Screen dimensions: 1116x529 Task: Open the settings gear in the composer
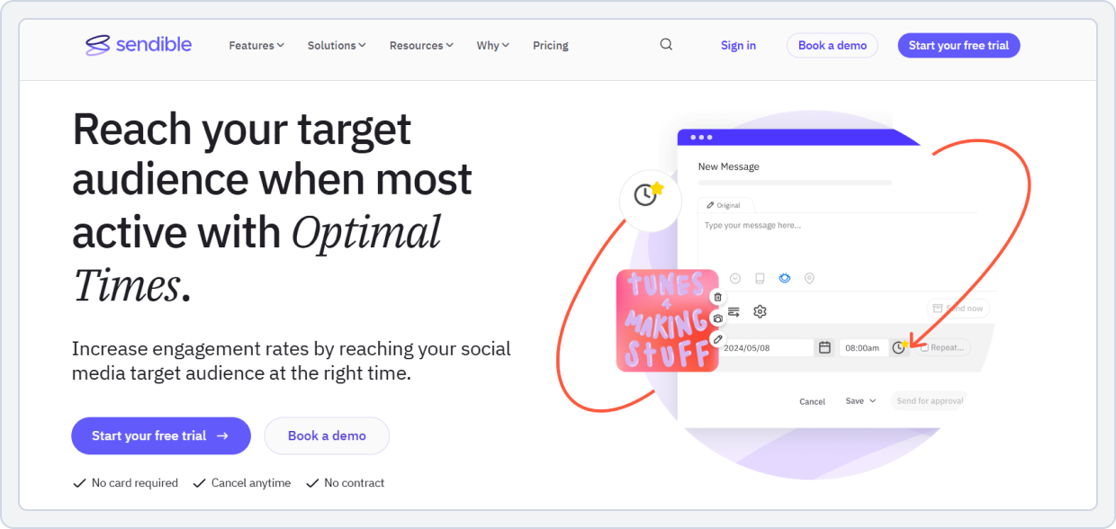tap(760, 310)
